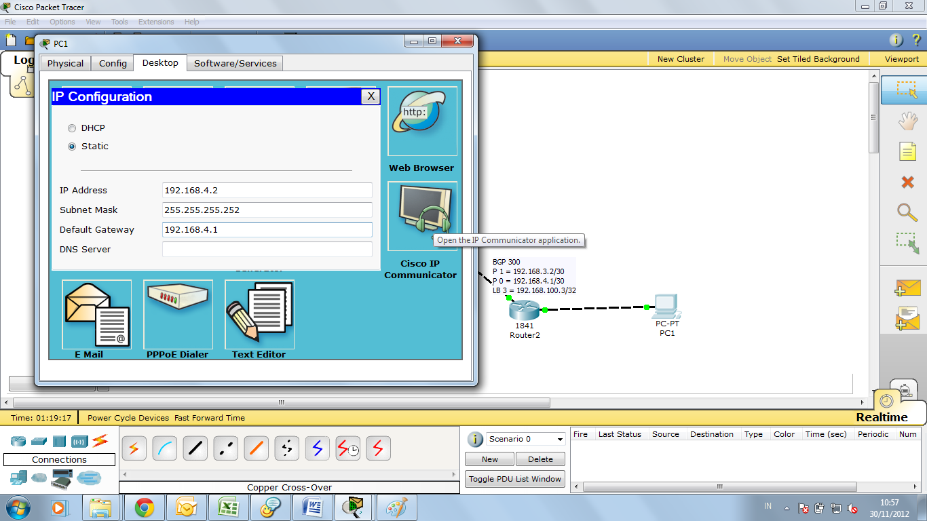
Task: Open Microsoft Excel from the taskbar
Action: (x=227, y=507)
